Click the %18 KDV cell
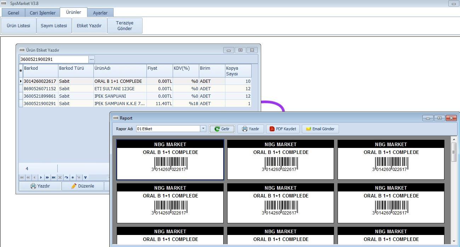The image size is (460, 247). click(186, 103)
